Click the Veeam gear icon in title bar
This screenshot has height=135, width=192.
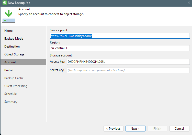[4, 3]
